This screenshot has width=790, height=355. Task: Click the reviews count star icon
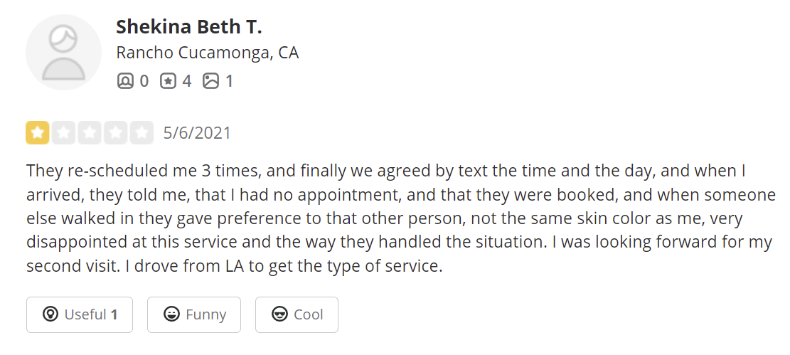[168, 81]
